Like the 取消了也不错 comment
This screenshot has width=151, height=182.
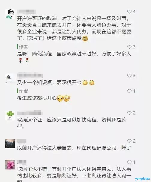(x=129, y=162)
